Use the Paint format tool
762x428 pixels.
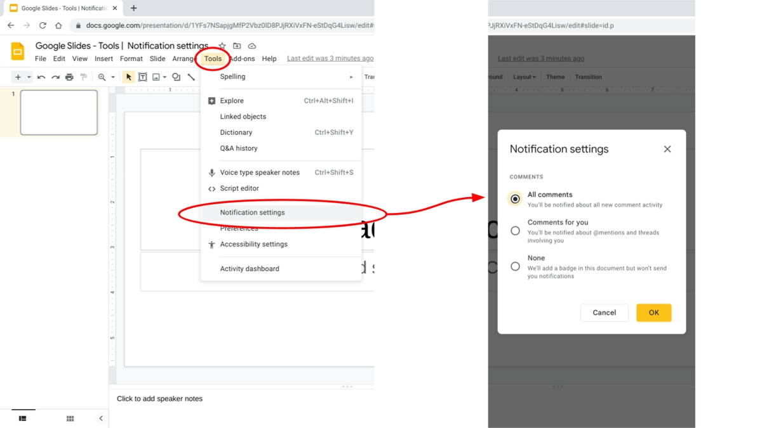[x=83, y=77]
